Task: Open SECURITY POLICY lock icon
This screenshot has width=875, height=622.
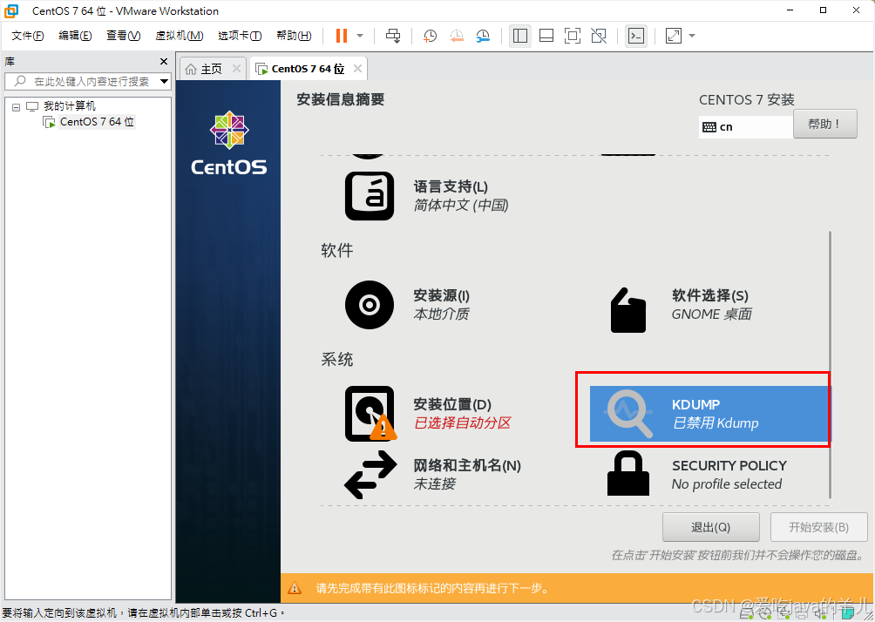Action: [628, 473]
